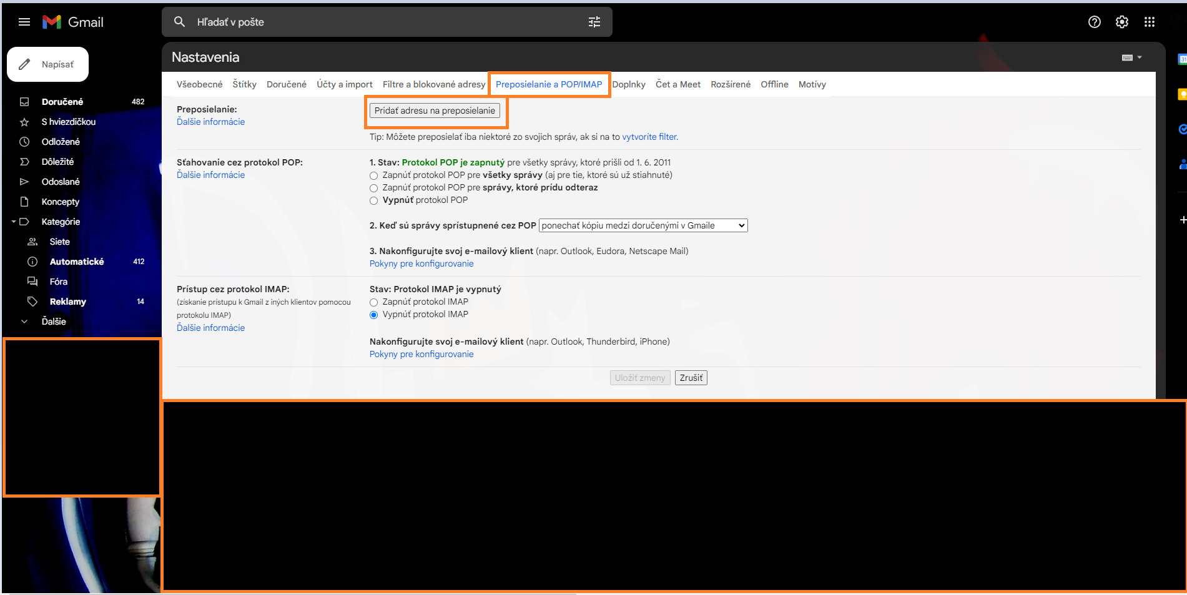Click the Gmail logo
This screenshot has width=1187, height=595.
click(73, 22)
